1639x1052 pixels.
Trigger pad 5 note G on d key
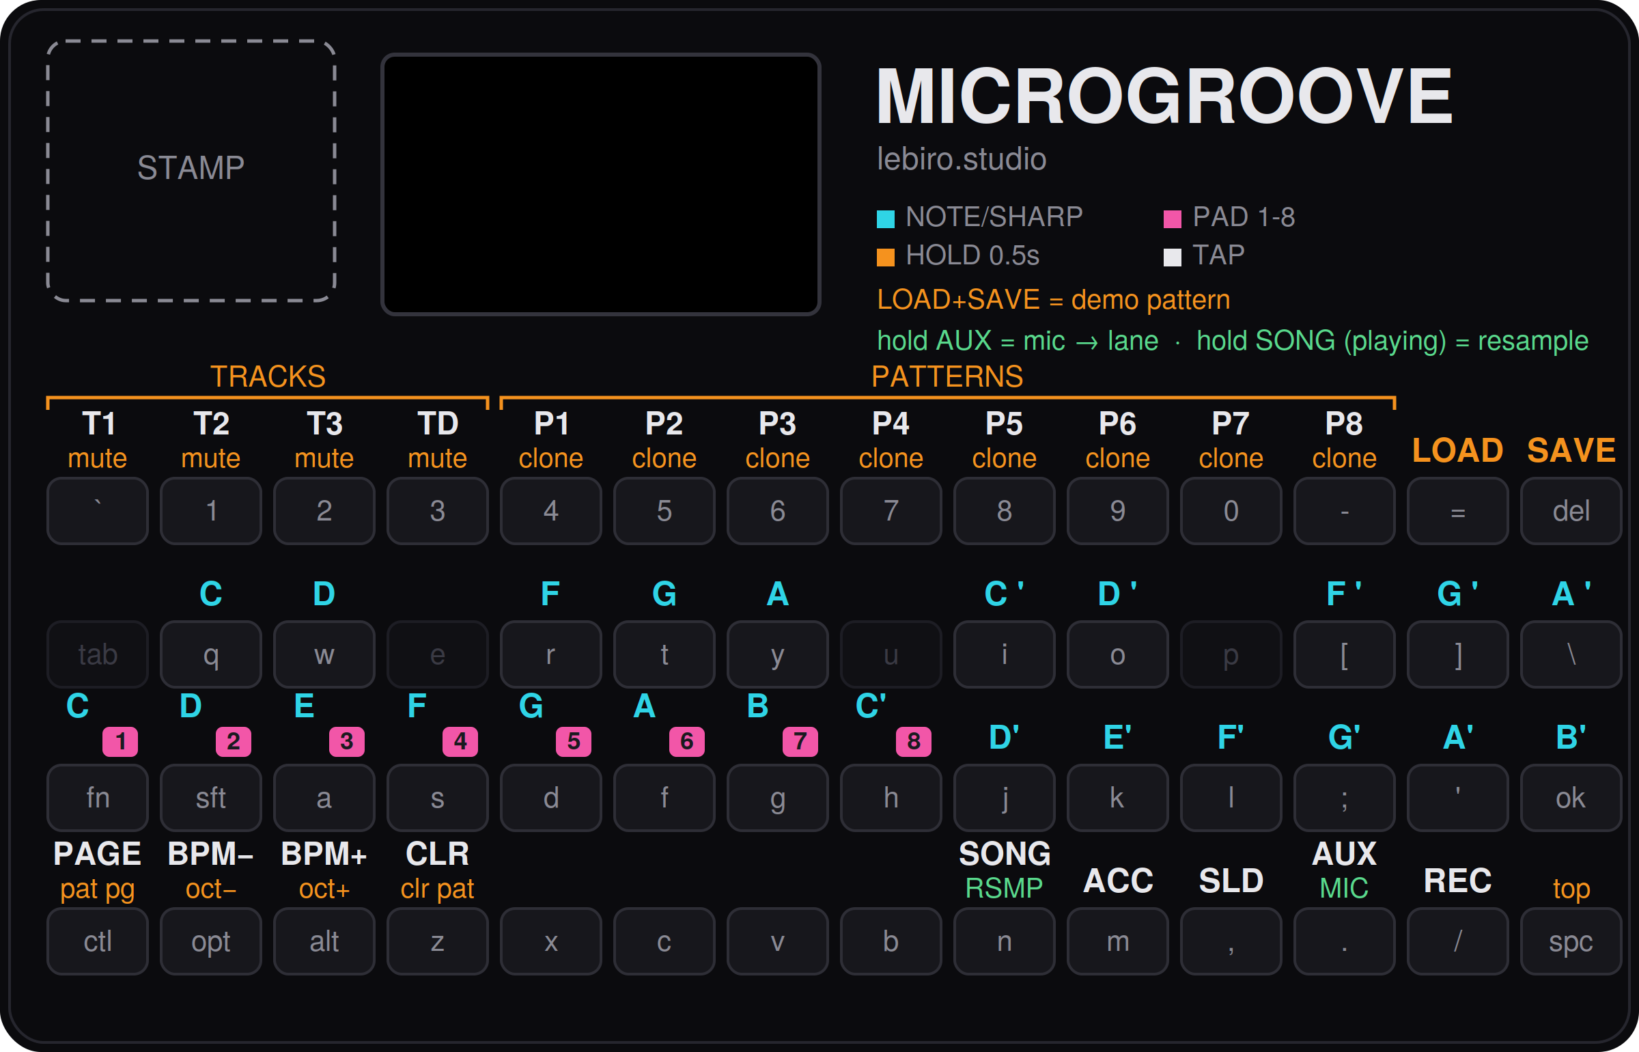pos(551,798)
